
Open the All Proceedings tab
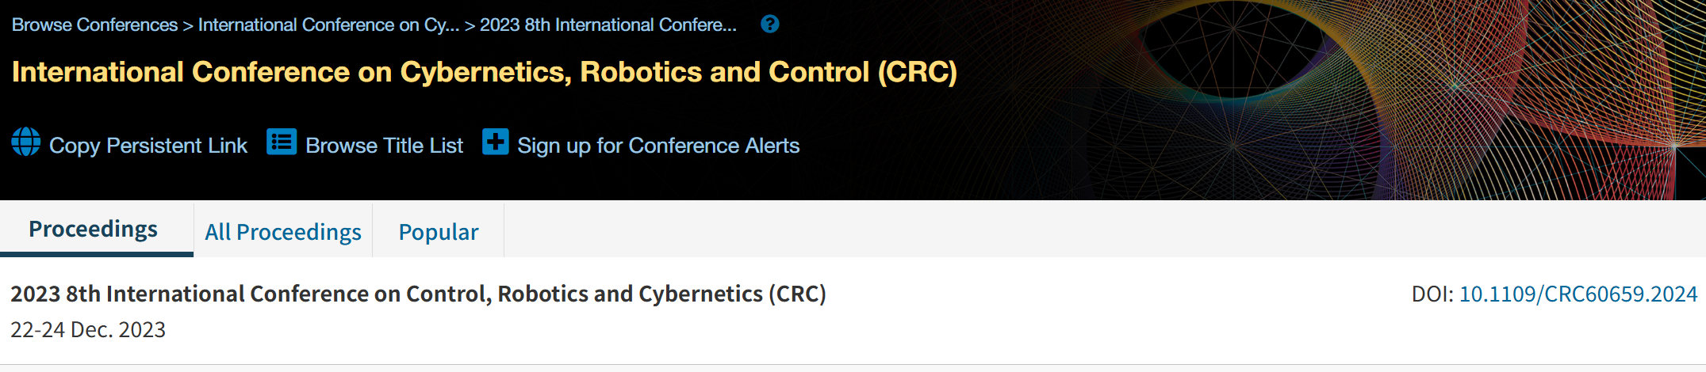[283, 232]
